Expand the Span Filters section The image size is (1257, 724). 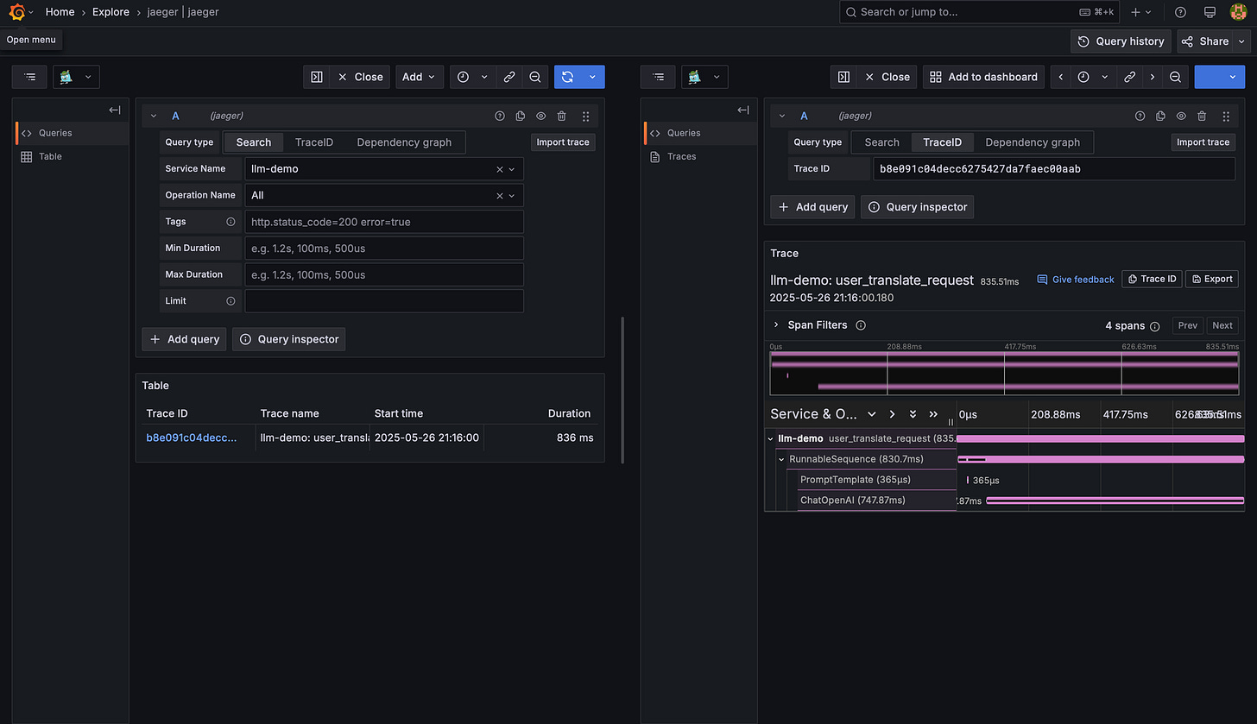tap(777, 325)
